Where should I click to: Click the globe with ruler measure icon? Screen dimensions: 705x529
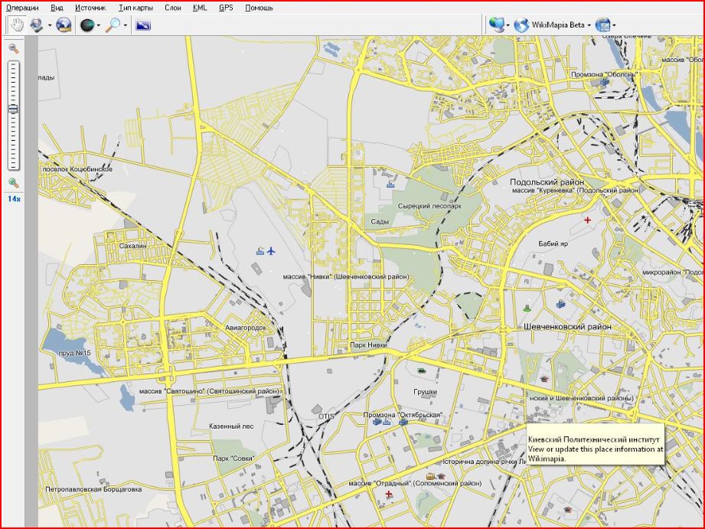tap(64, 25)
